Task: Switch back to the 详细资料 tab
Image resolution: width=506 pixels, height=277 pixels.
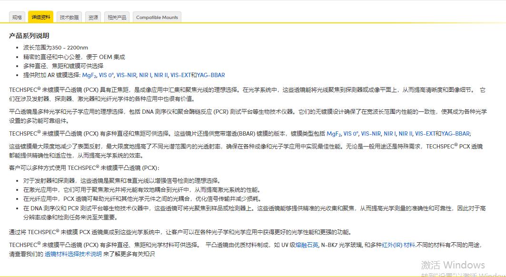Action: coord(41,17)
